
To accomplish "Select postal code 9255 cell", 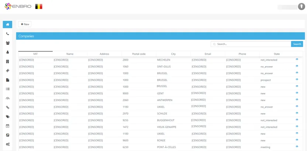I will (125, 120).
